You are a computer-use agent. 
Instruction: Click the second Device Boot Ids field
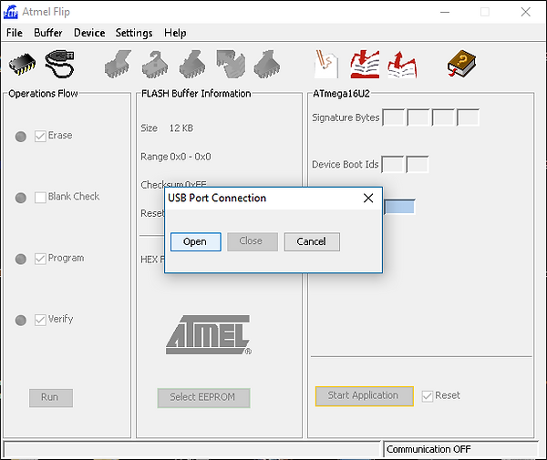pyautogui.click(x=418, y=165)
